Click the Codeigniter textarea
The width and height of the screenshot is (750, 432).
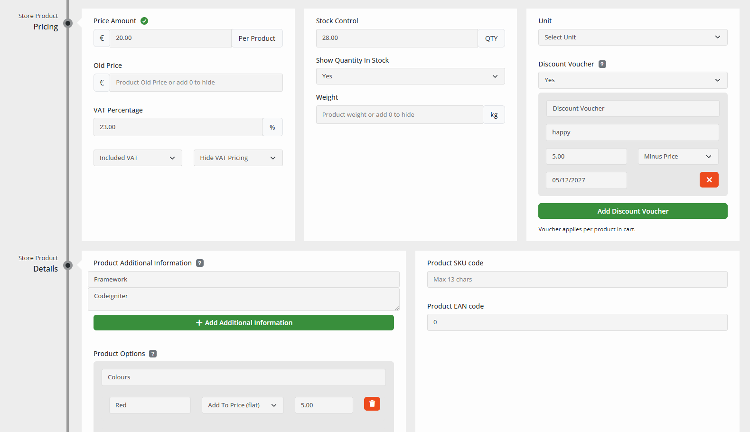[x=244, y=300]
